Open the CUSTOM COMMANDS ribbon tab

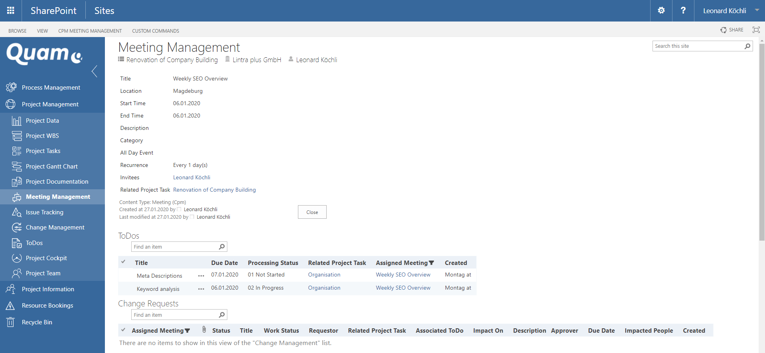click(156, 31)
